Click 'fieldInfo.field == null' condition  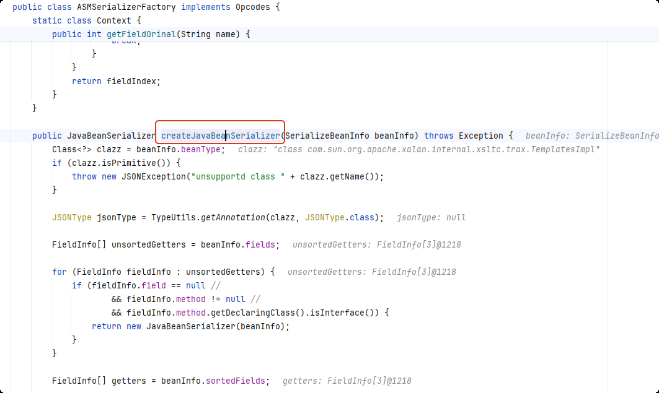[149, 285]
